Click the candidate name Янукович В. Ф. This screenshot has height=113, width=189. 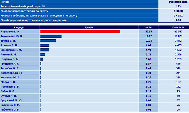[9, 32]
